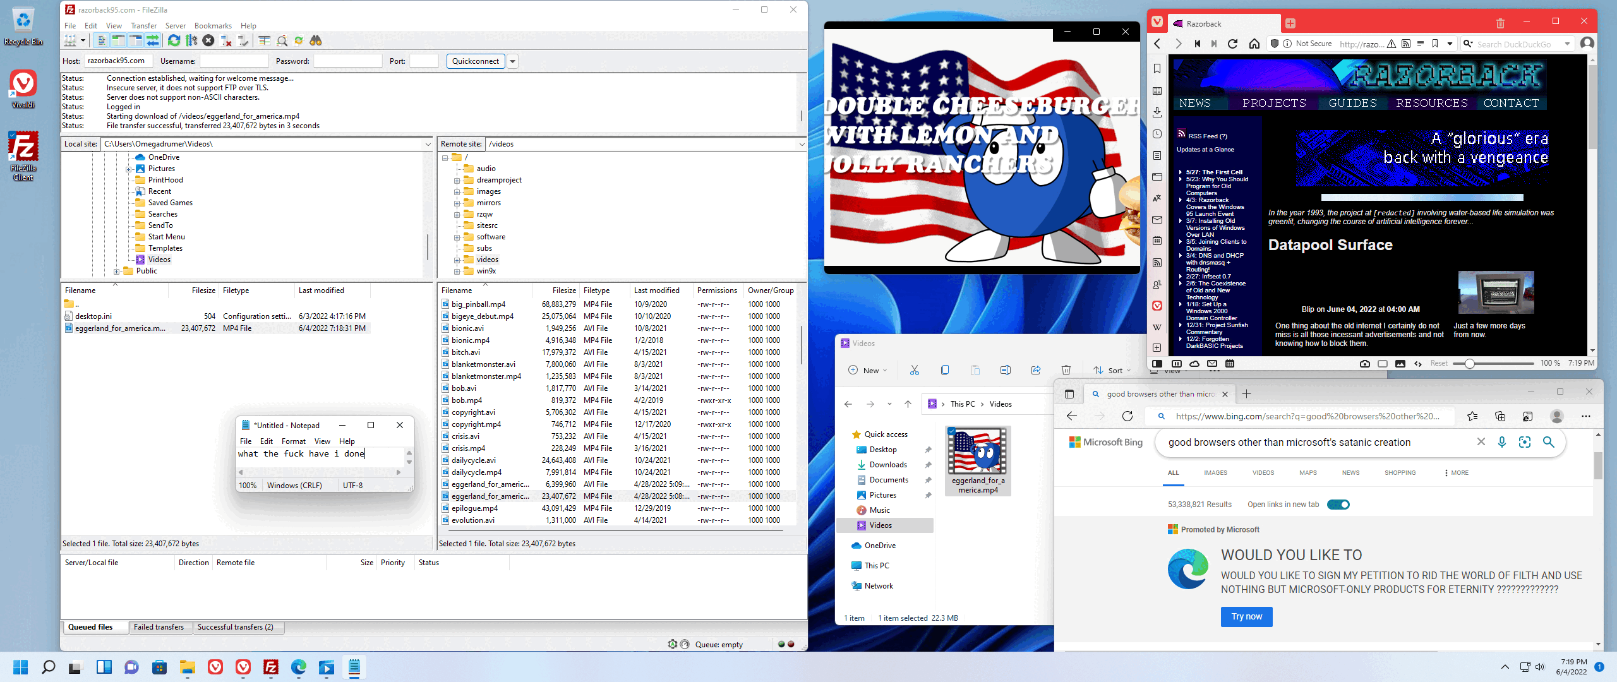Open GUIDES link on Razorback site

(1352, 103)
